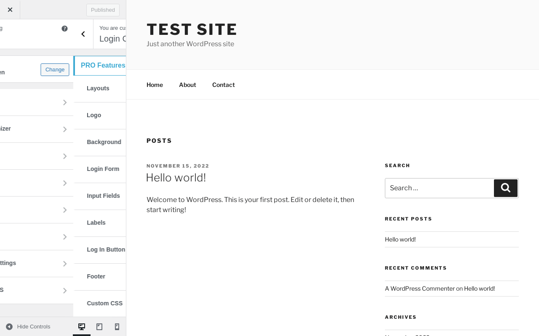Click the Published button
The width and height of the screenshot is (539, 336).
103,10
